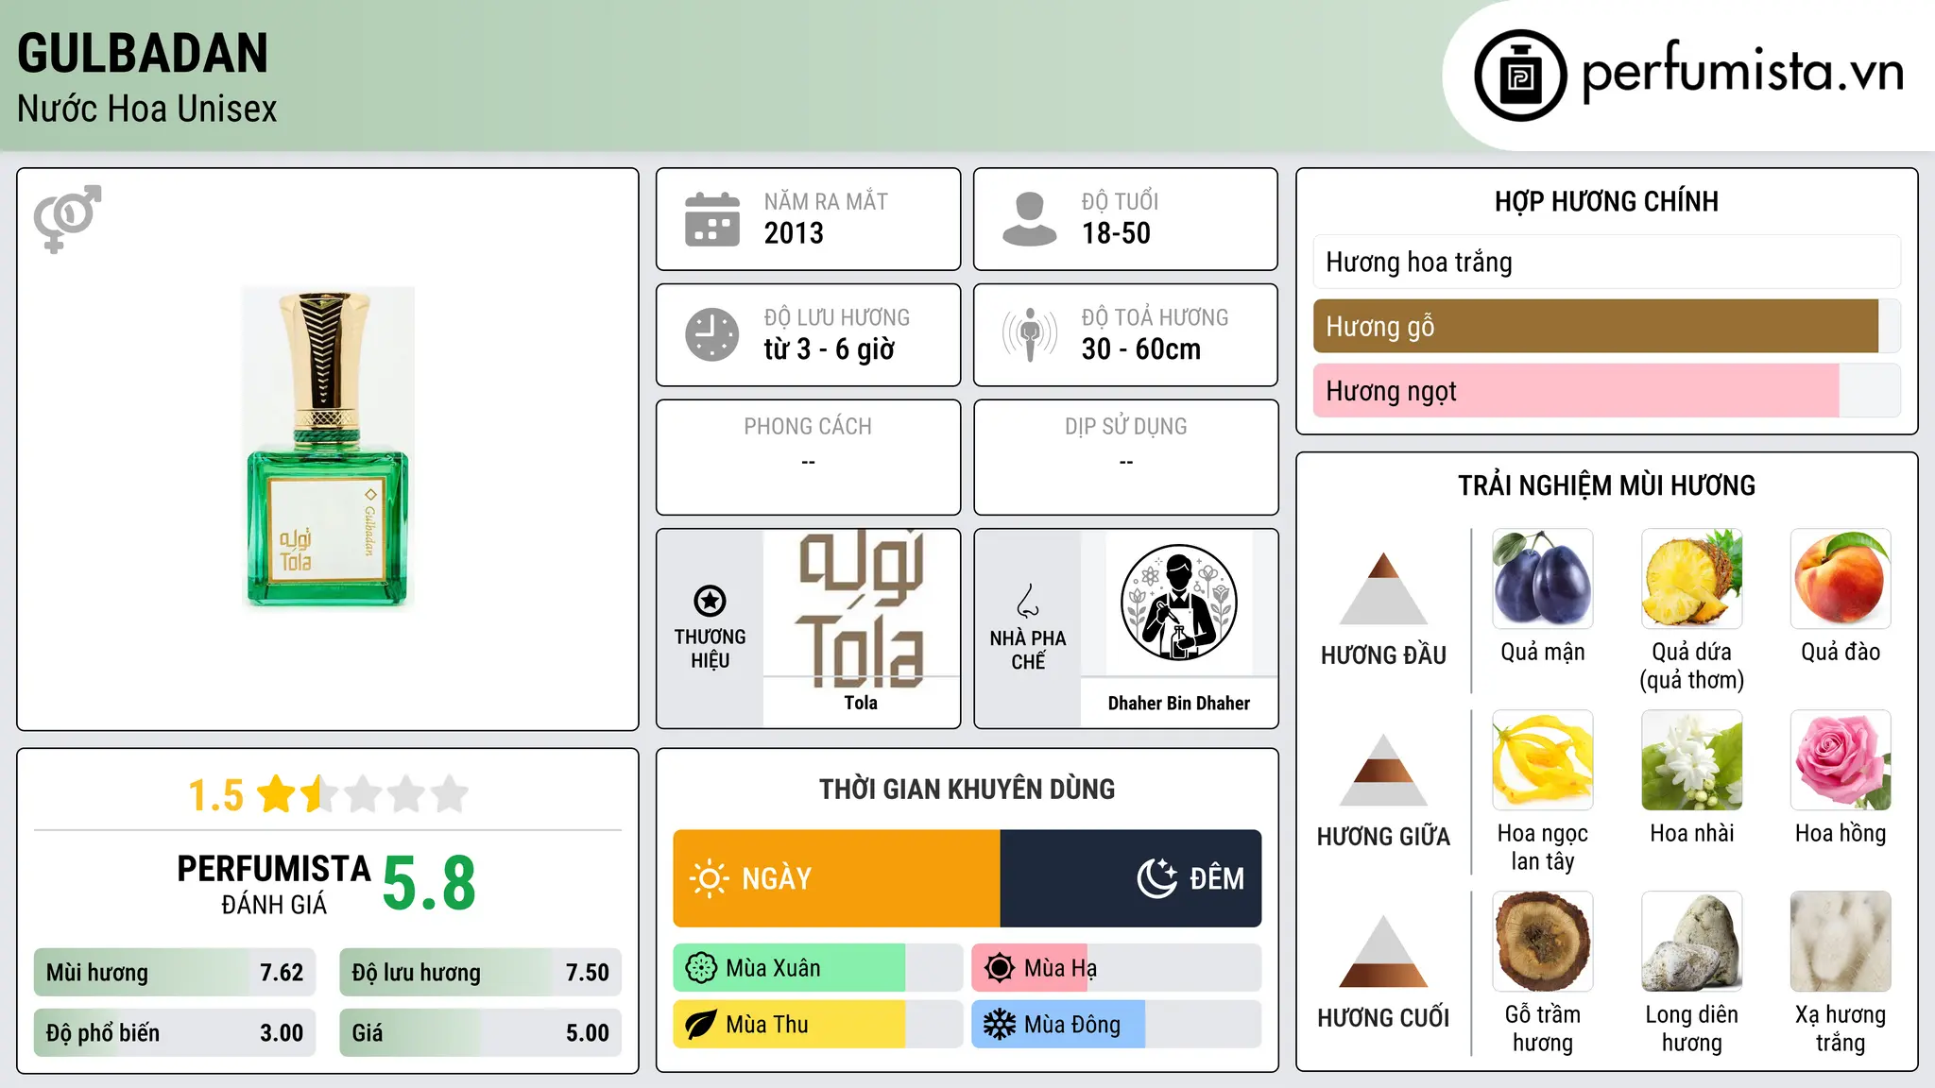The image size is (1935, 1088).
Task: Click the Mùa Xuân season bar
Action: [x=818, y=968]
